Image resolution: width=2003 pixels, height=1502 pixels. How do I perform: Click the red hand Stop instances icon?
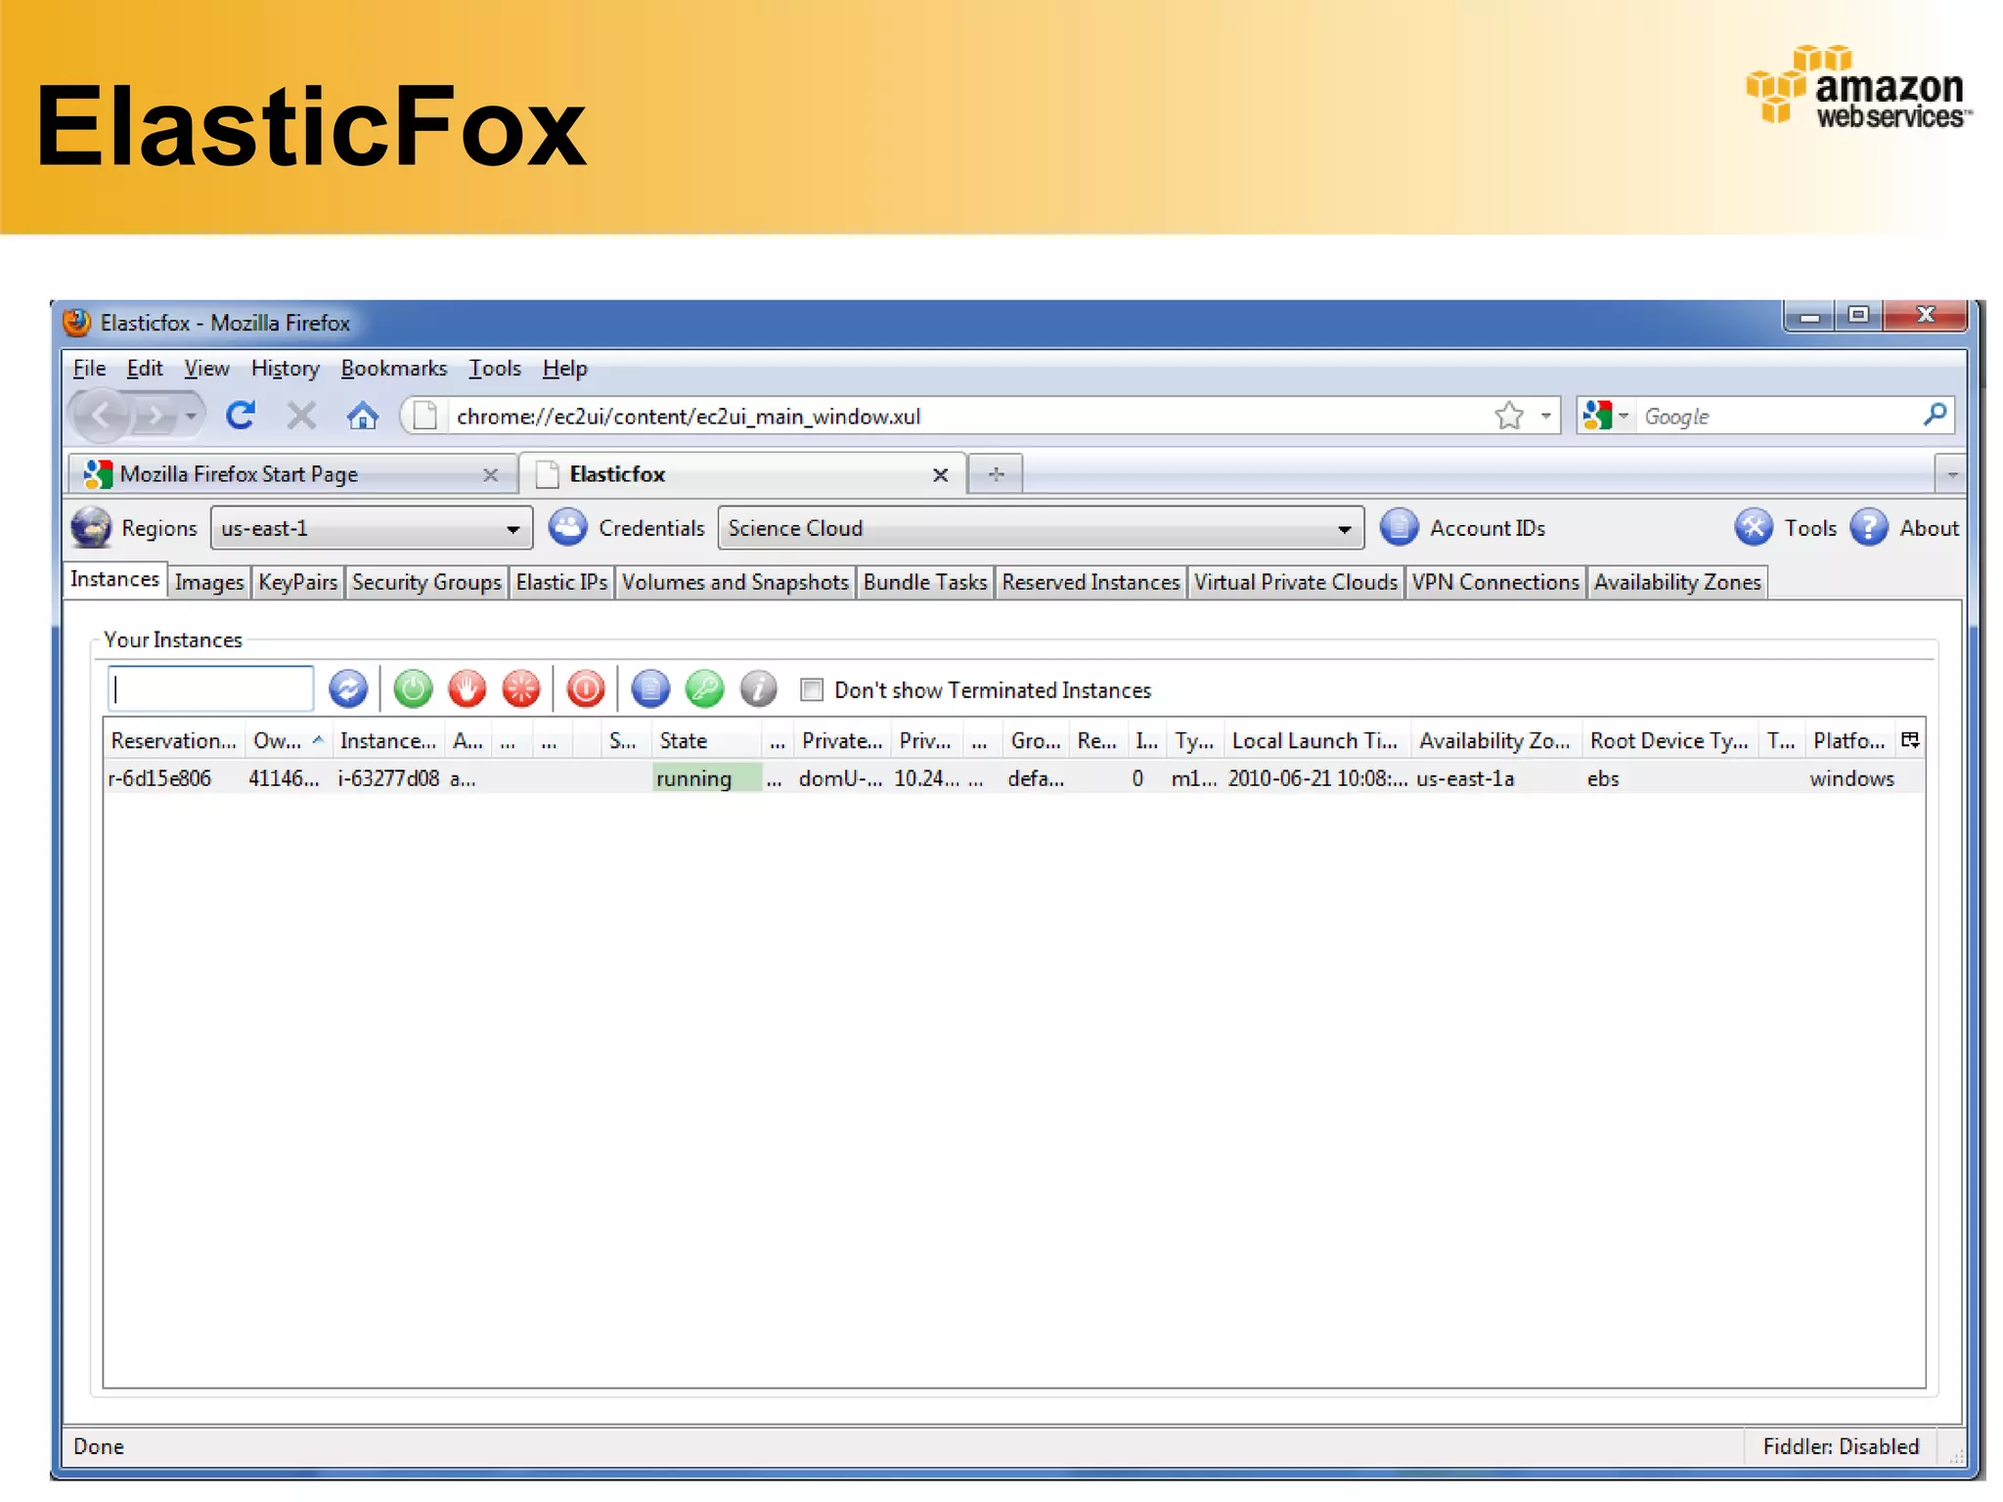pos(467,689)
